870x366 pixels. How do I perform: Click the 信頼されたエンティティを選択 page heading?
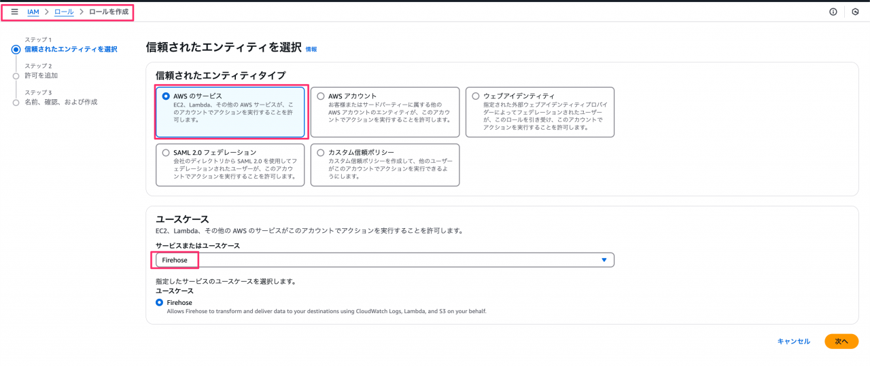(x=224, y=48)
